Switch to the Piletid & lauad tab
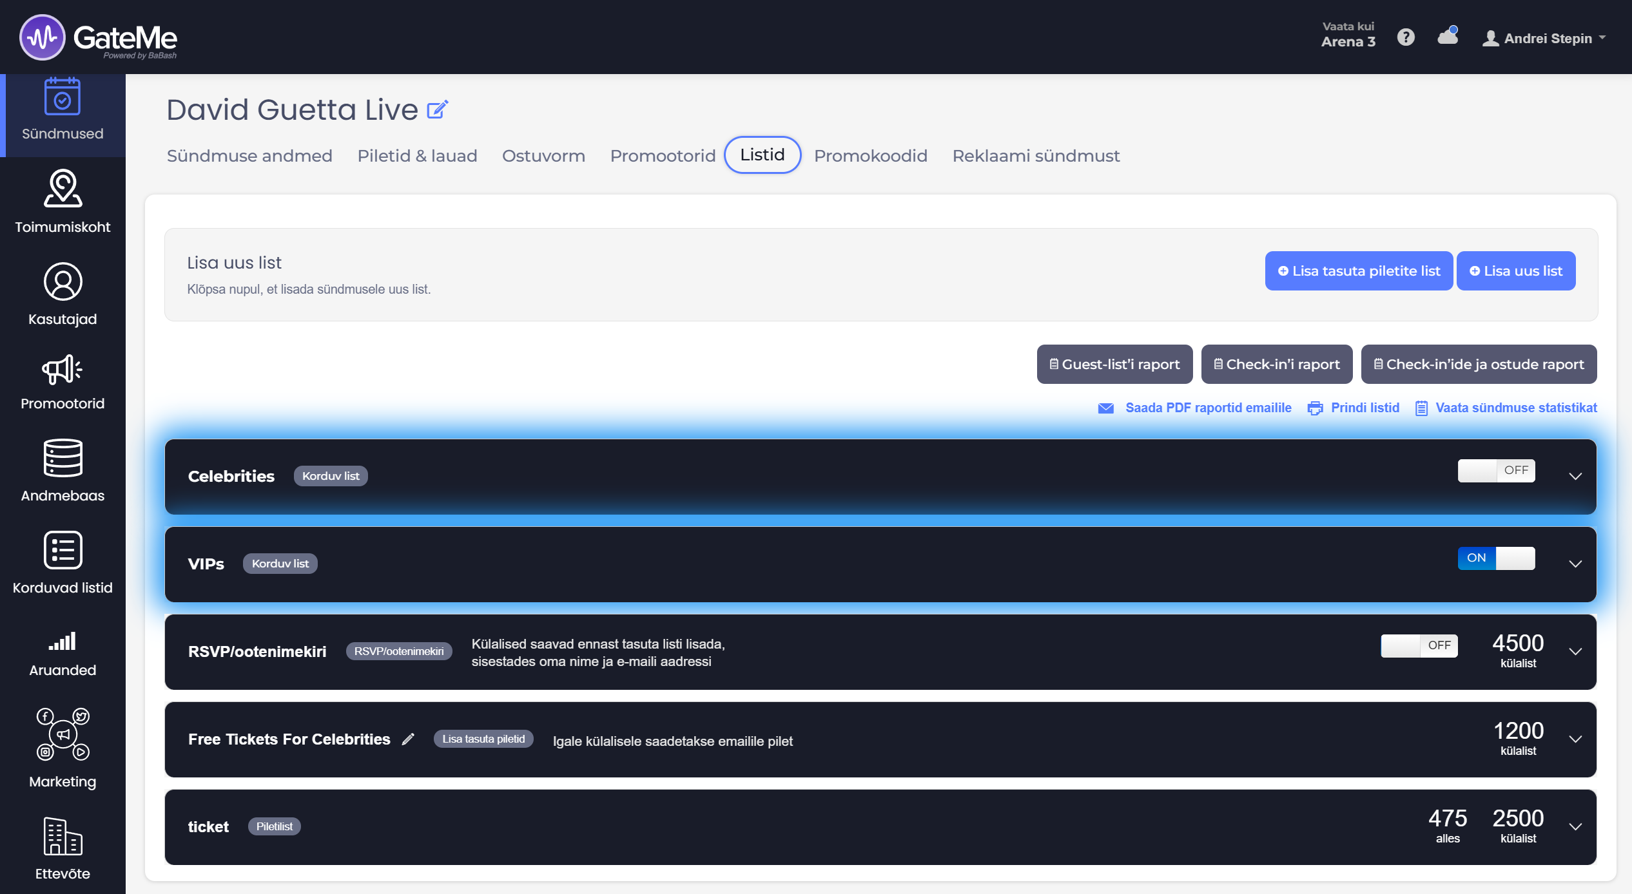1632x894 pixels. (x=417, y=156)
